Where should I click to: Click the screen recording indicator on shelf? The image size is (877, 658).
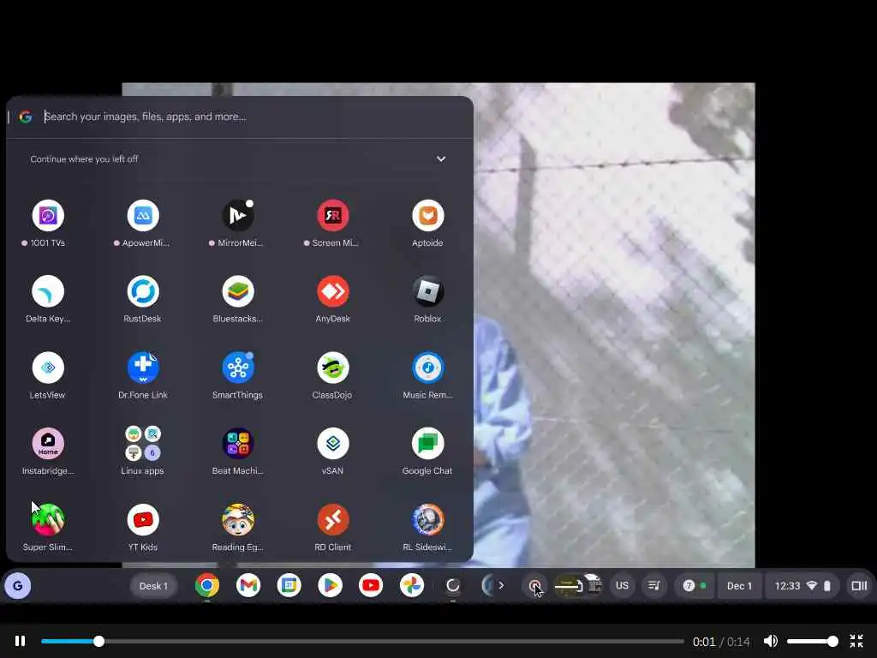(x=534, y=586)
